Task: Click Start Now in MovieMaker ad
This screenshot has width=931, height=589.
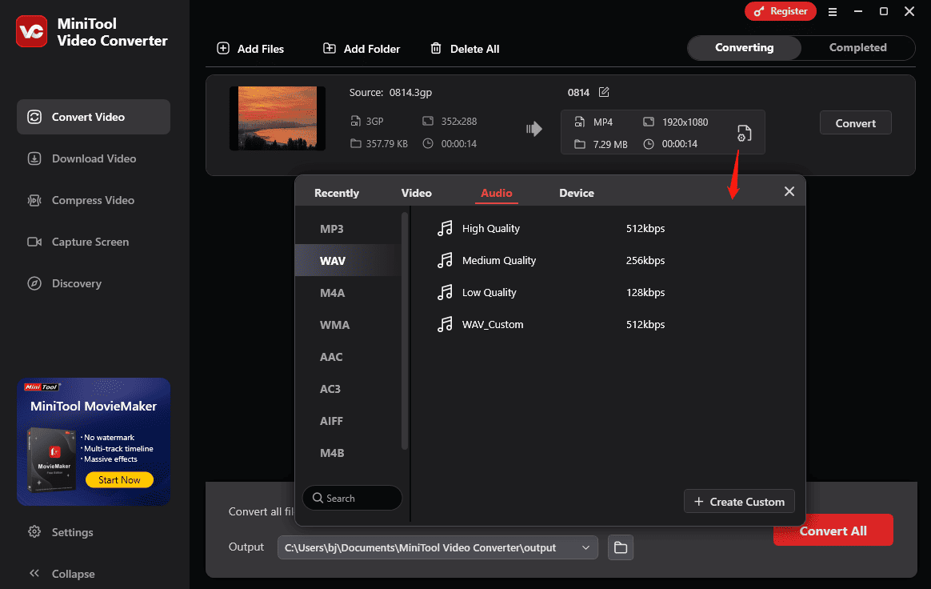Action: pyautogui.click(x=119, y=479)
